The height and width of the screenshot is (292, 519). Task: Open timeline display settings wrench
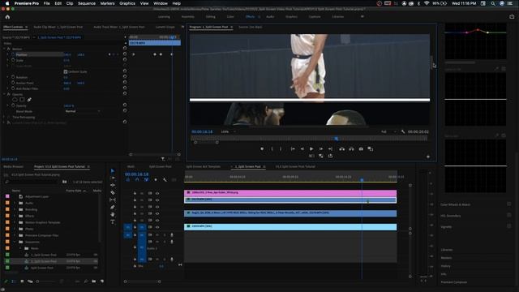click(165, 180)
